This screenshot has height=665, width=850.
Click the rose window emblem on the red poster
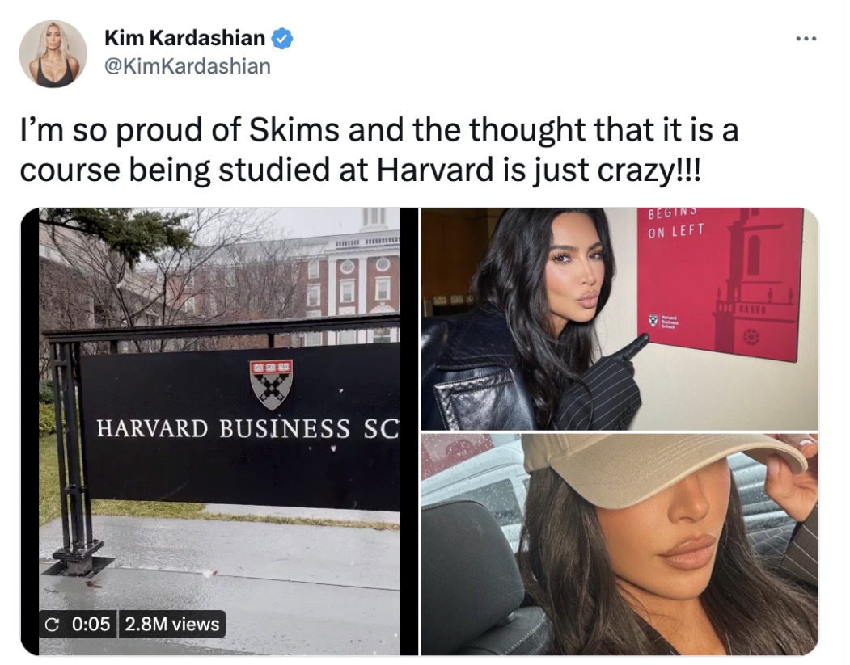751,339
